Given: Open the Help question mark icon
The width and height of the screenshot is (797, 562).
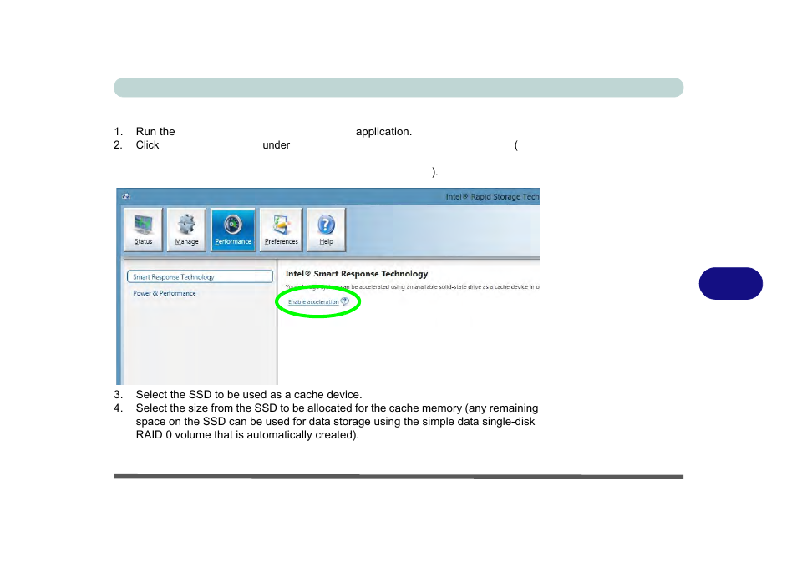Looking at the screenshot, I should pyautogui.click(x=327, y=230).
